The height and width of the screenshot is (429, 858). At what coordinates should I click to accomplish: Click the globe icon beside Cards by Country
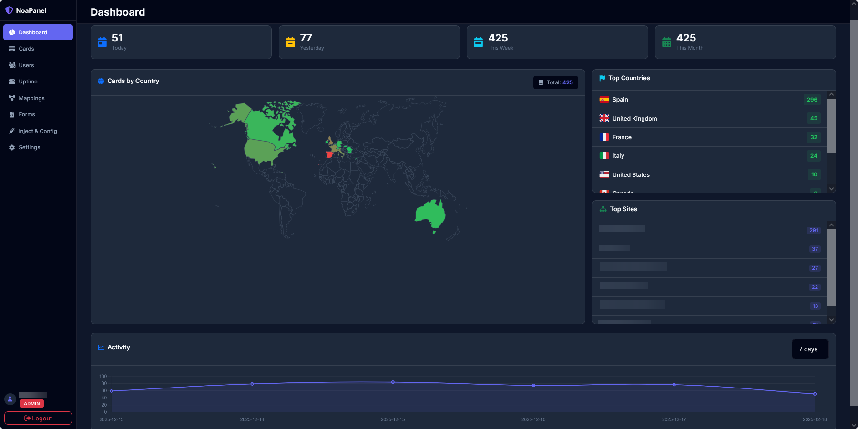(101, 81)
